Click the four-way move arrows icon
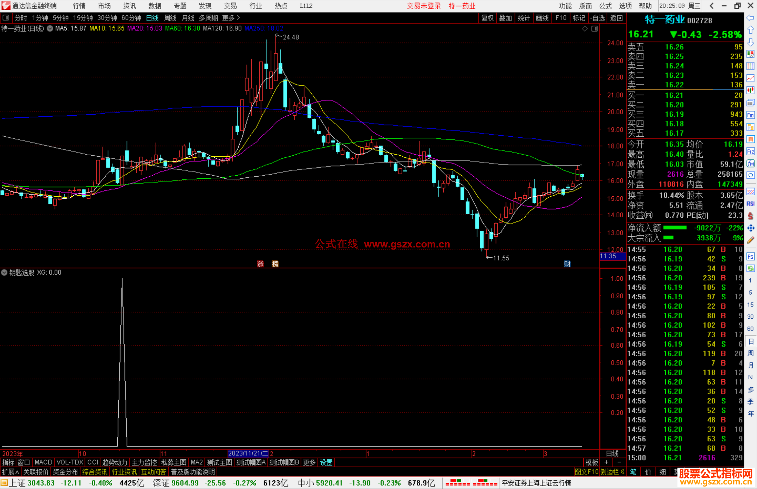757x489 pixels. click(750, 228)
